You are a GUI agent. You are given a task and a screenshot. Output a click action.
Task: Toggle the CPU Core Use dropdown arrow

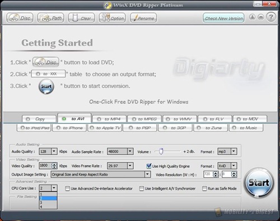[54, 188]
